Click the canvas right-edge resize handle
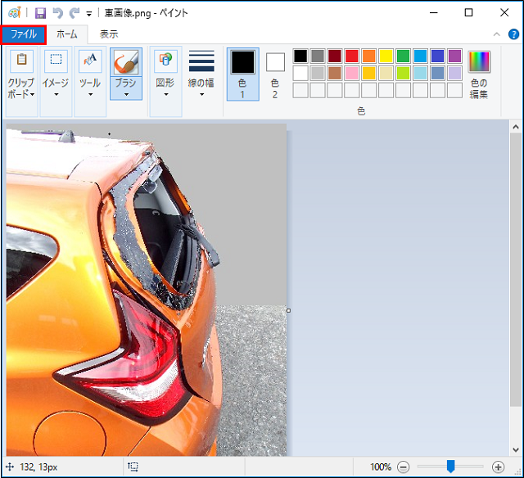This screenshot has width=524, height=478. [288, 310]
